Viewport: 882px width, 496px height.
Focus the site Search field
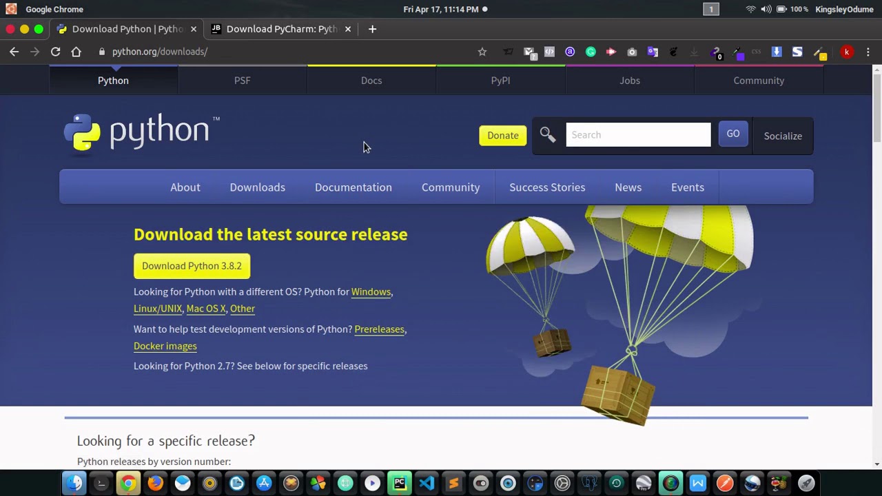coord(638,135)
